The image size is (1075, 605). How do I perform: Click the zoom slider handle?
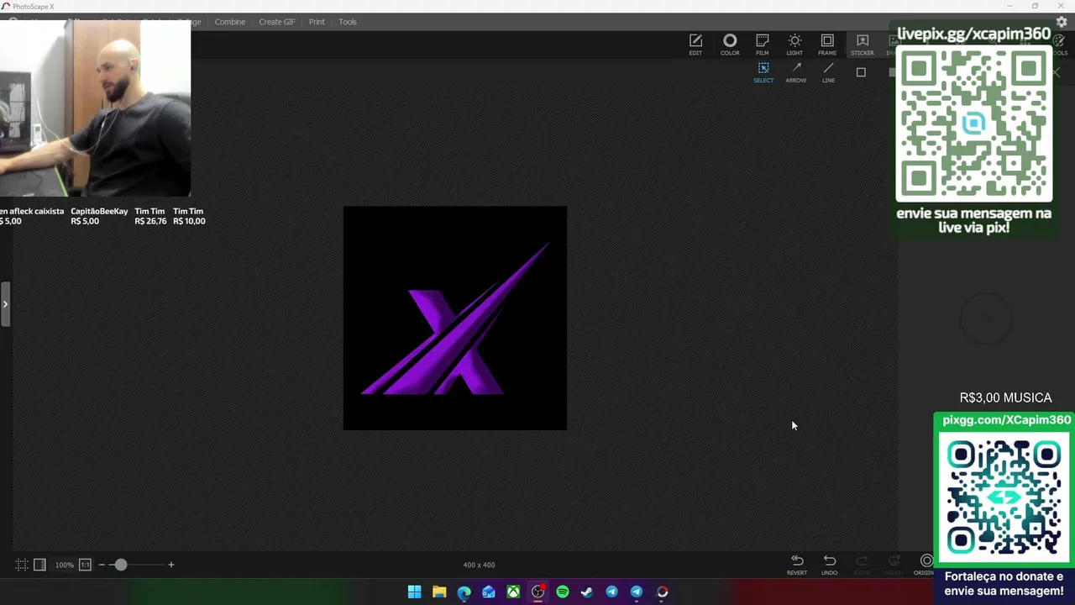pos(120,565)
